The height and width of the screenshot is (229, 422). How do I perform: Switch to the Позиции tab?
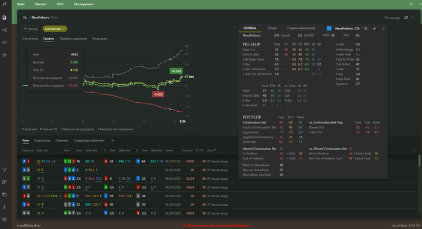click(x=62, y=141)
